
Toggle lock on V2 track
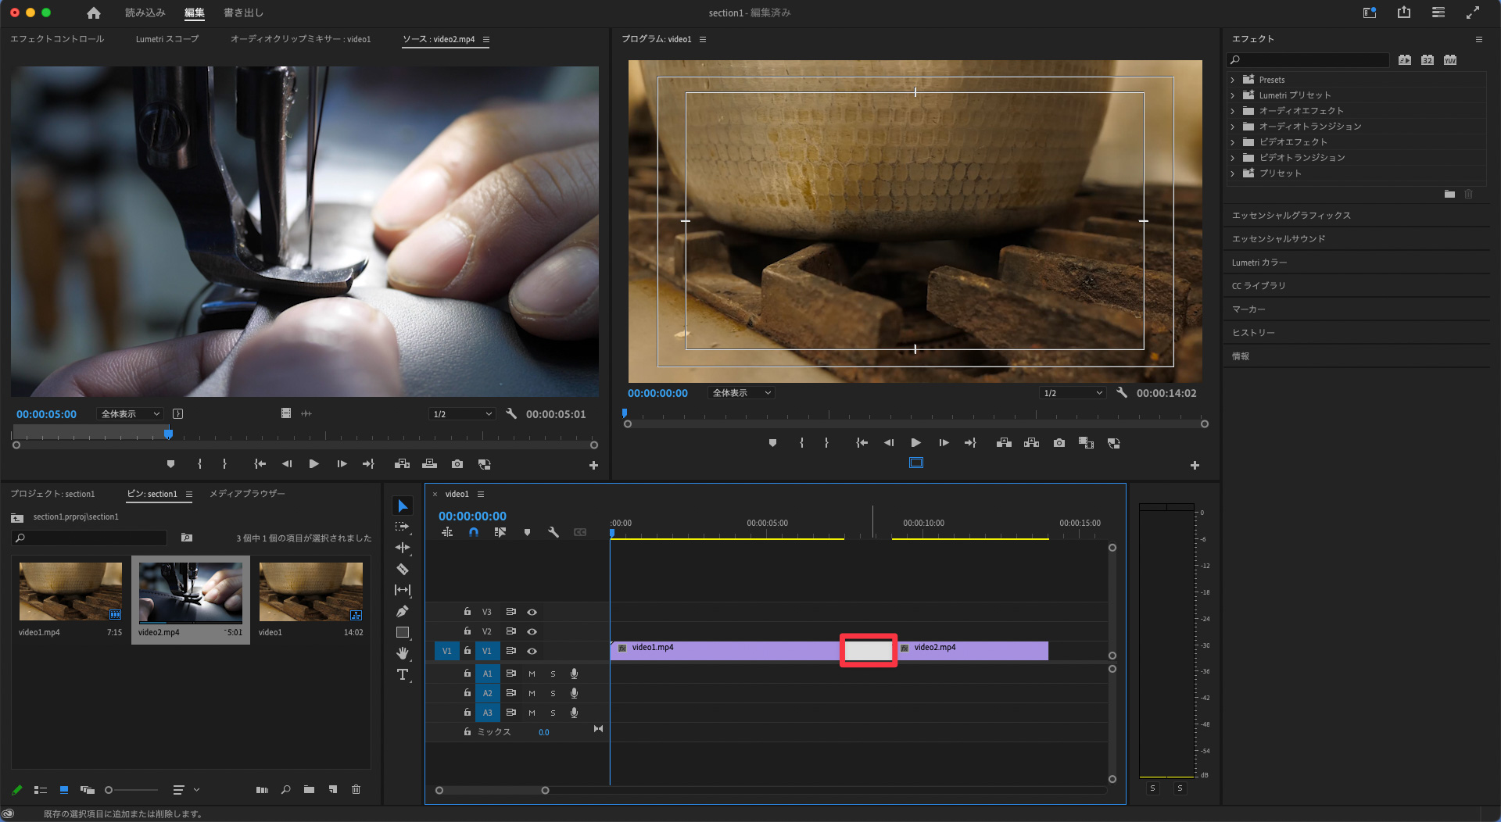pos(467,631)
